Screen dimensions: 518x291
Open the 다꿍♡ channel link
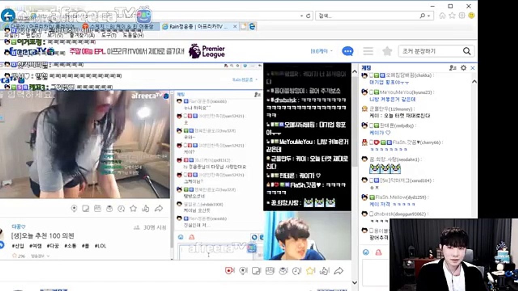(x=19, y=227)
